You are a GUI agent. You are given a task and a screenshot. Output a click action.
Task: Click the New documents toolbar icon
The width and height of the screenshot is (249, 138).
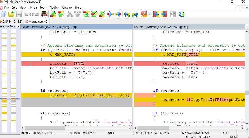point(3,14)
